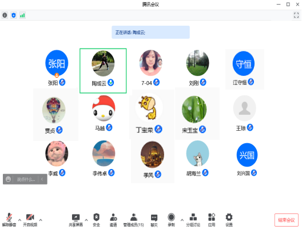Viewport: 302px width, 230px height.
Task: Expand the audio options arrow beside microphone
Action: 19,220
